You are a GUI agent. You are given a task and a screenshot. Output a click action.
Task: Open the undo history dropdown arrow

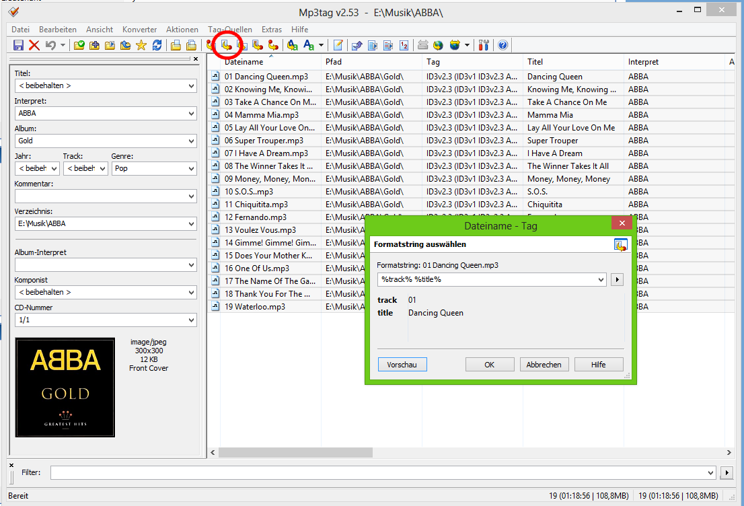[x=63, y=45]
